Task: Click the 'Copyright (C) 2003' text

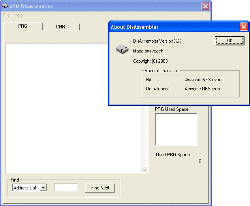Action: pos(150,61)
